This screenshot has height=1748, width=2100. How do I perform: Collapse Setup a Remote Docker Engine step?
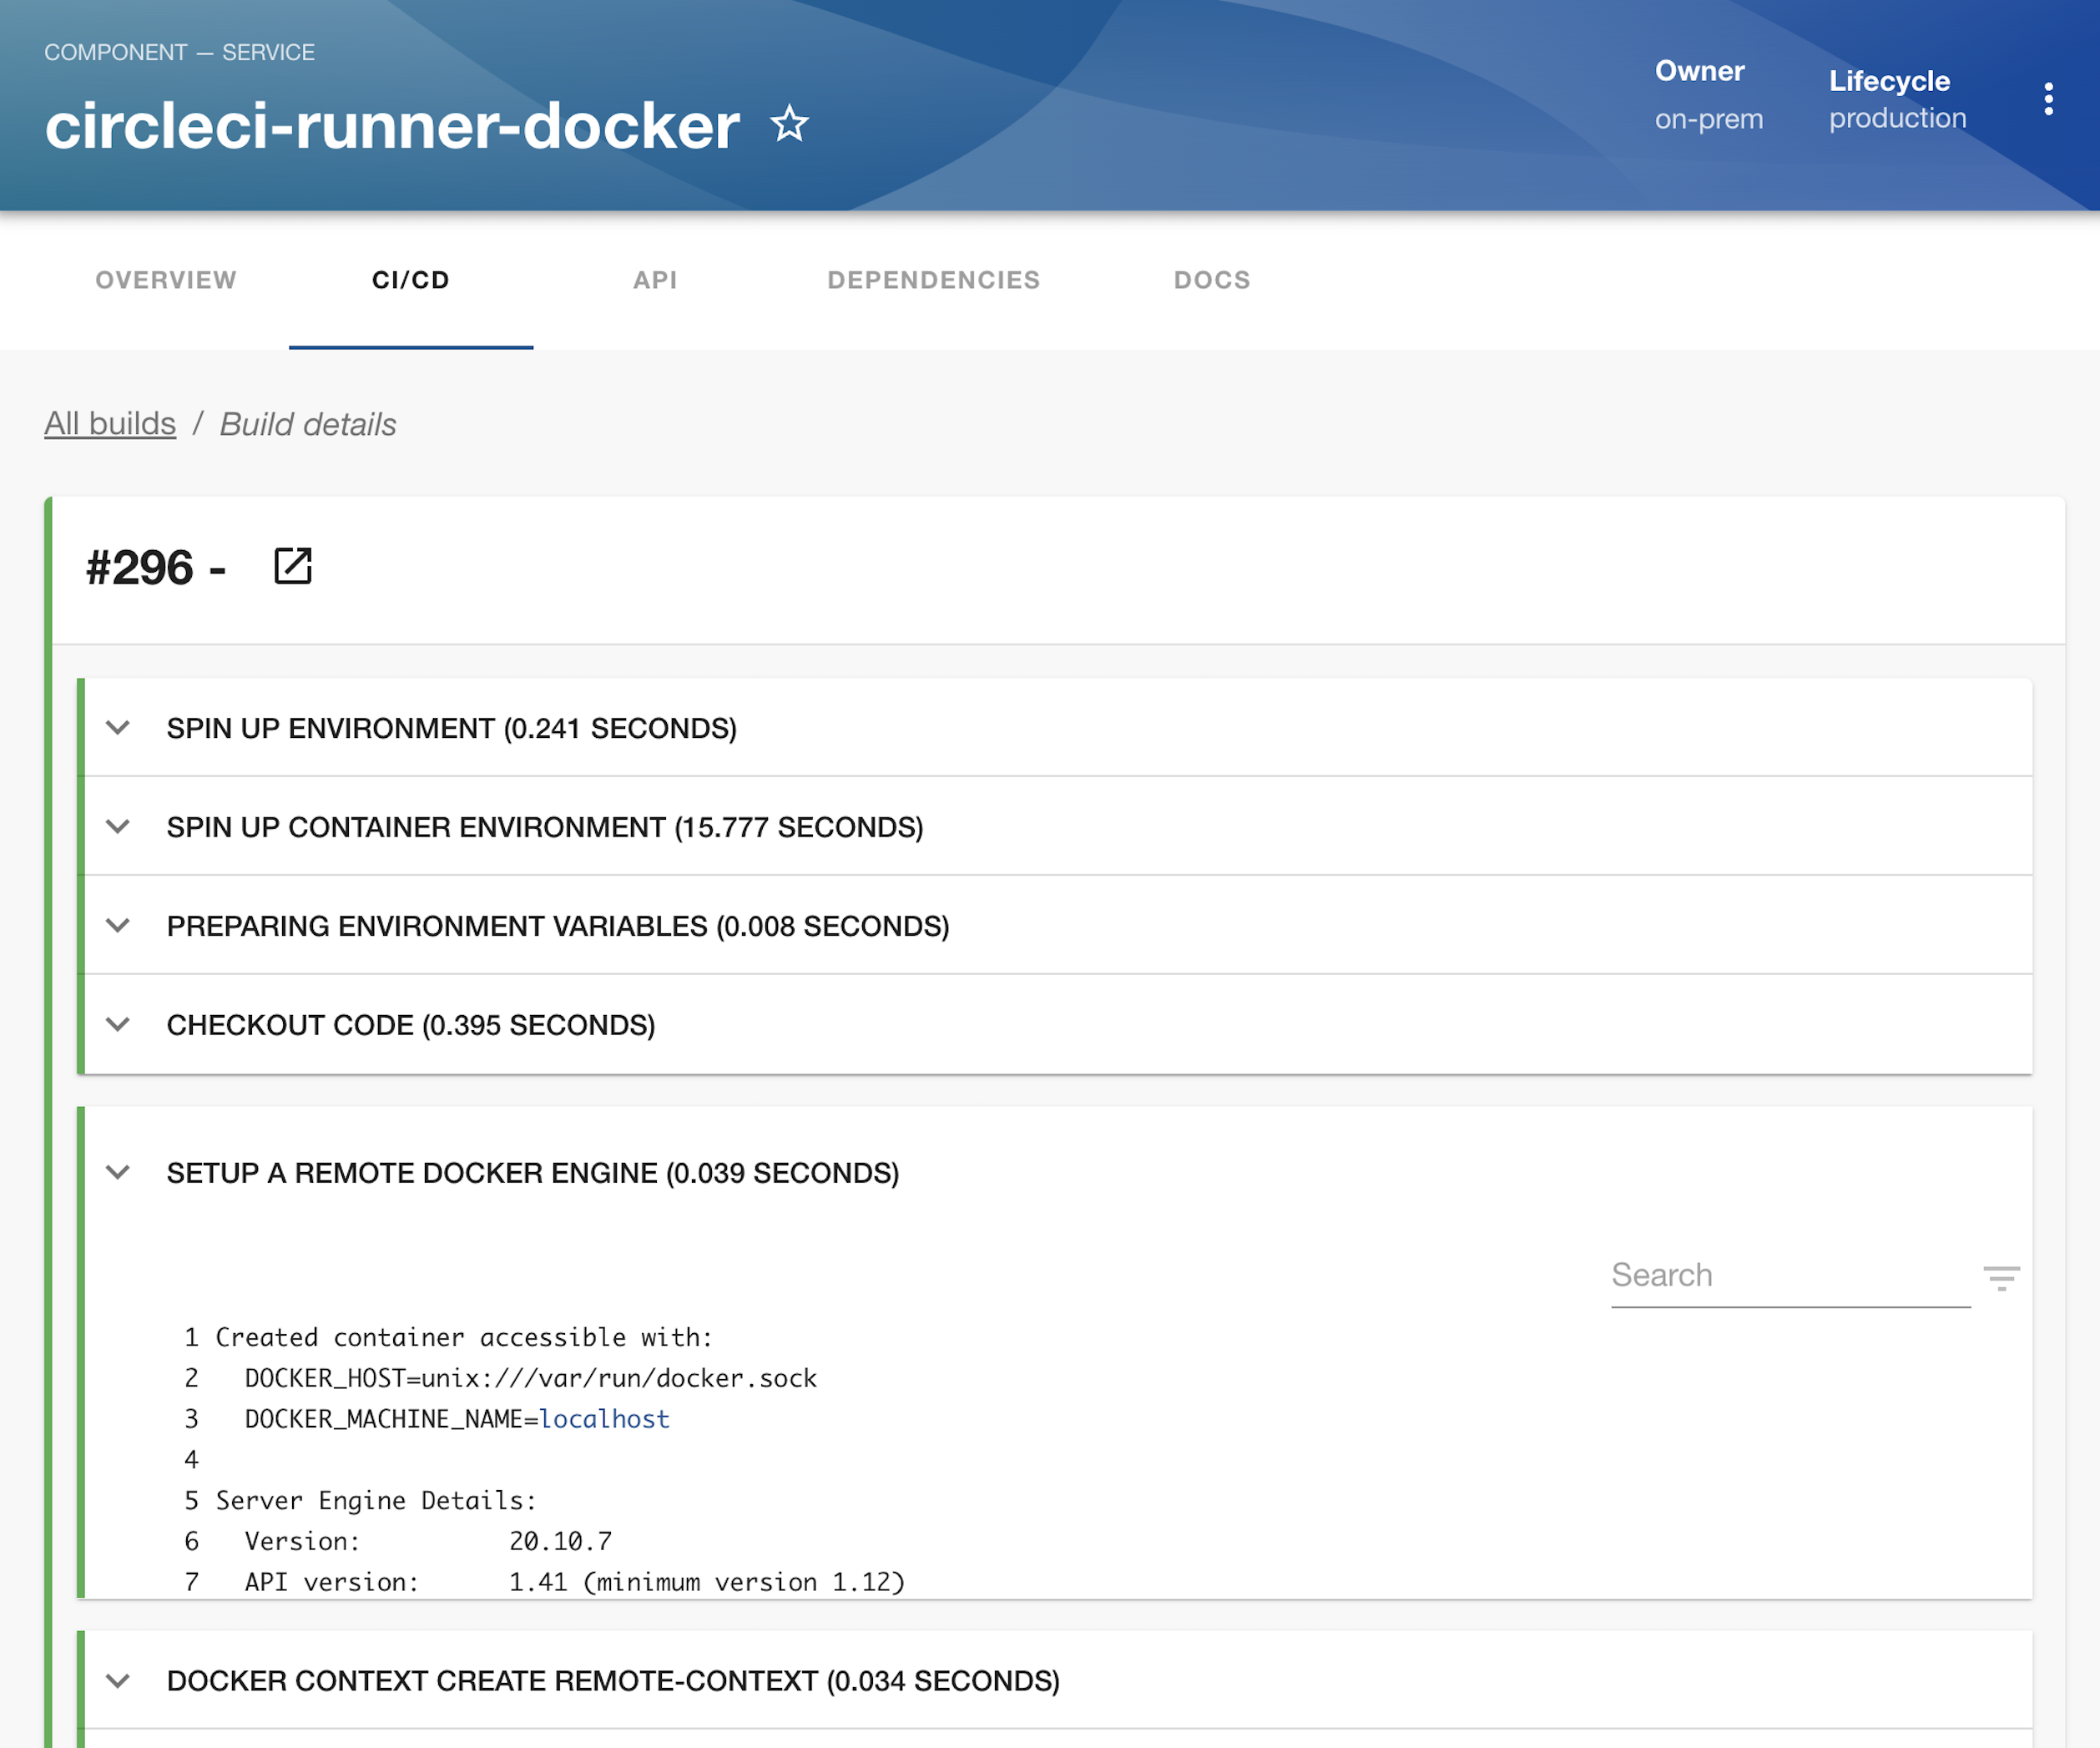118,1172
